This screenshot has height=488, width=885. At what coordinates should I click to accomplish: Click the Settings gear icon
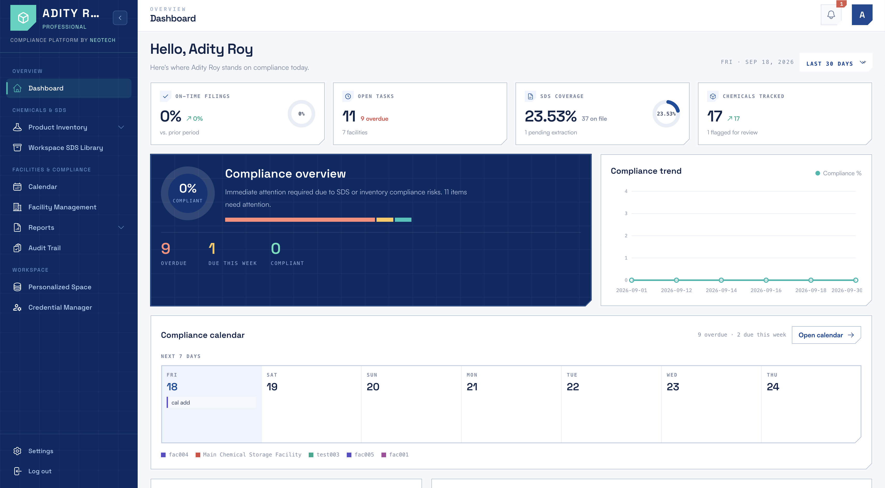click(17, 451)
